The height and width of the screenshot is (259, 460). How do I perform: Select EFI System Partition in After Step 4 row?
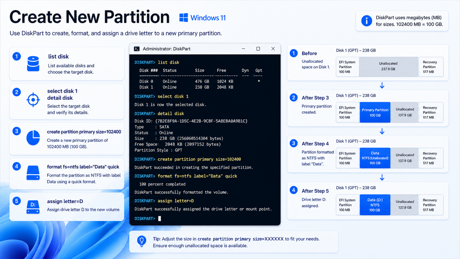tap(347, 158)
